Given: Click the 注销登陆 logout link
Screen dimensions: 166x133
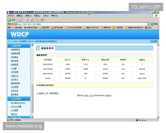Looking at the screenshot, I should pyautogui.click(x=154, y=41).
